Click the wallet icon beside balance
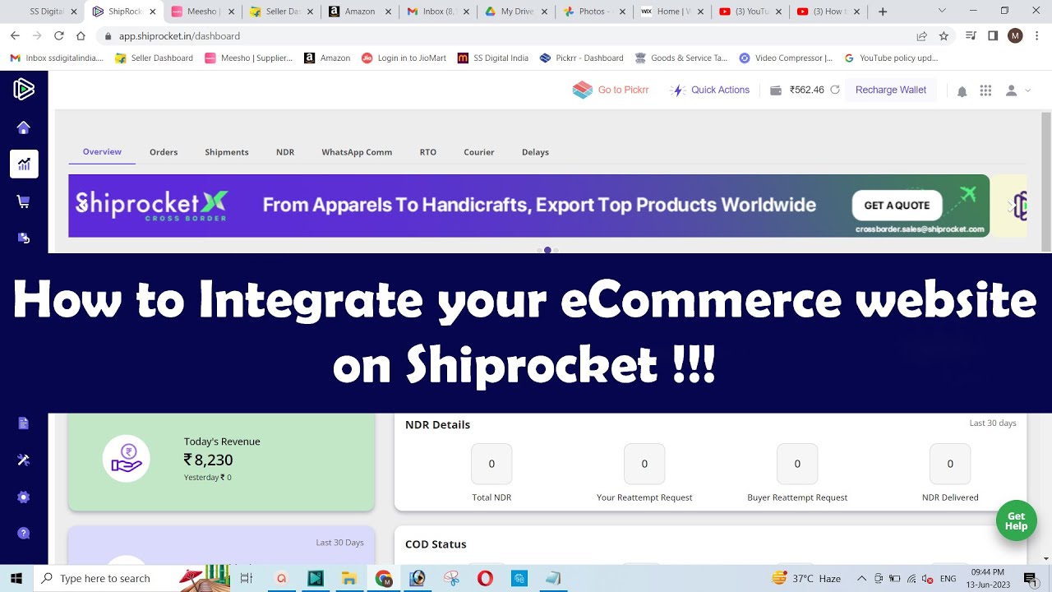The image size is (1052, 592). point(775,90)
